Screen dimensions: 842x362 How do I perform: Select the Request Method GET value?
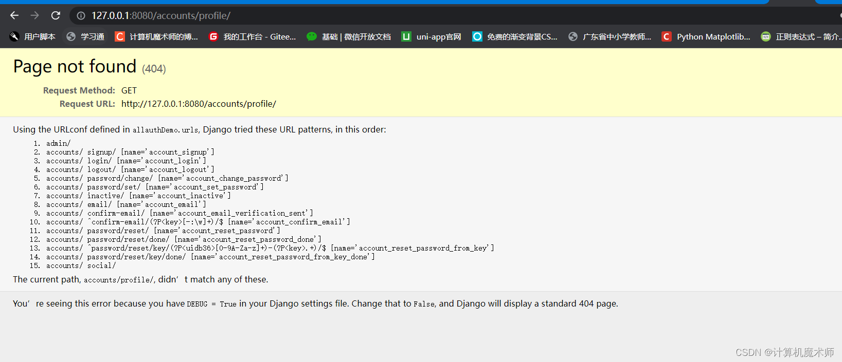click(129, 90)
